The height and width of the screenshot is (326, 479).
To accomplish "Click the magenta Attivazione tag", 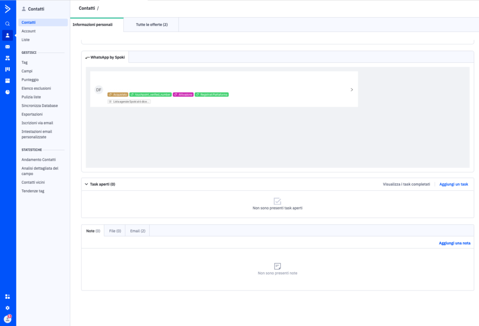I will point(183,94).
